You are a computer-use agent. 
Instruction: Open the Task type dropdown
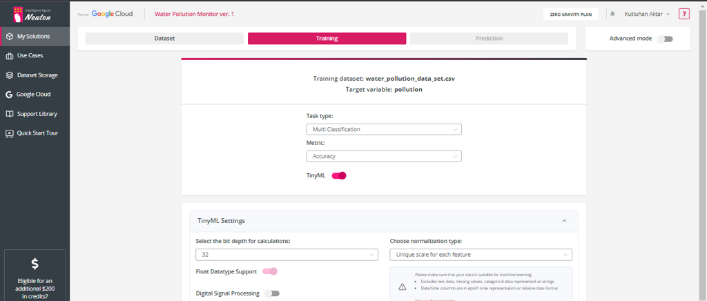383,129
